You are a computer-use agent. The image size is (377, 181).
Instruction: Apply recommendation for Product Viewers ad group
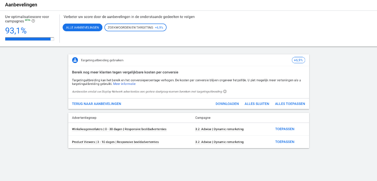click(285, 142)
